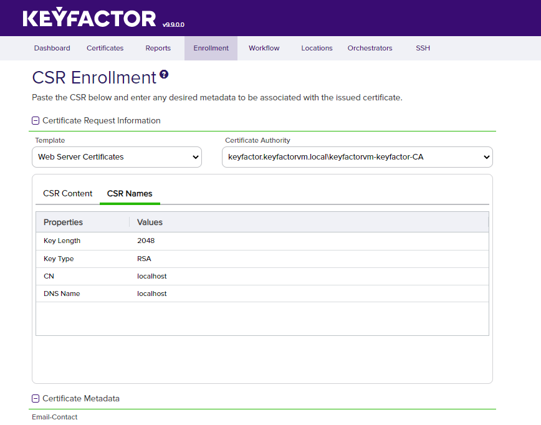
Task: Open the Locations menu
Action: pos(317,48)
